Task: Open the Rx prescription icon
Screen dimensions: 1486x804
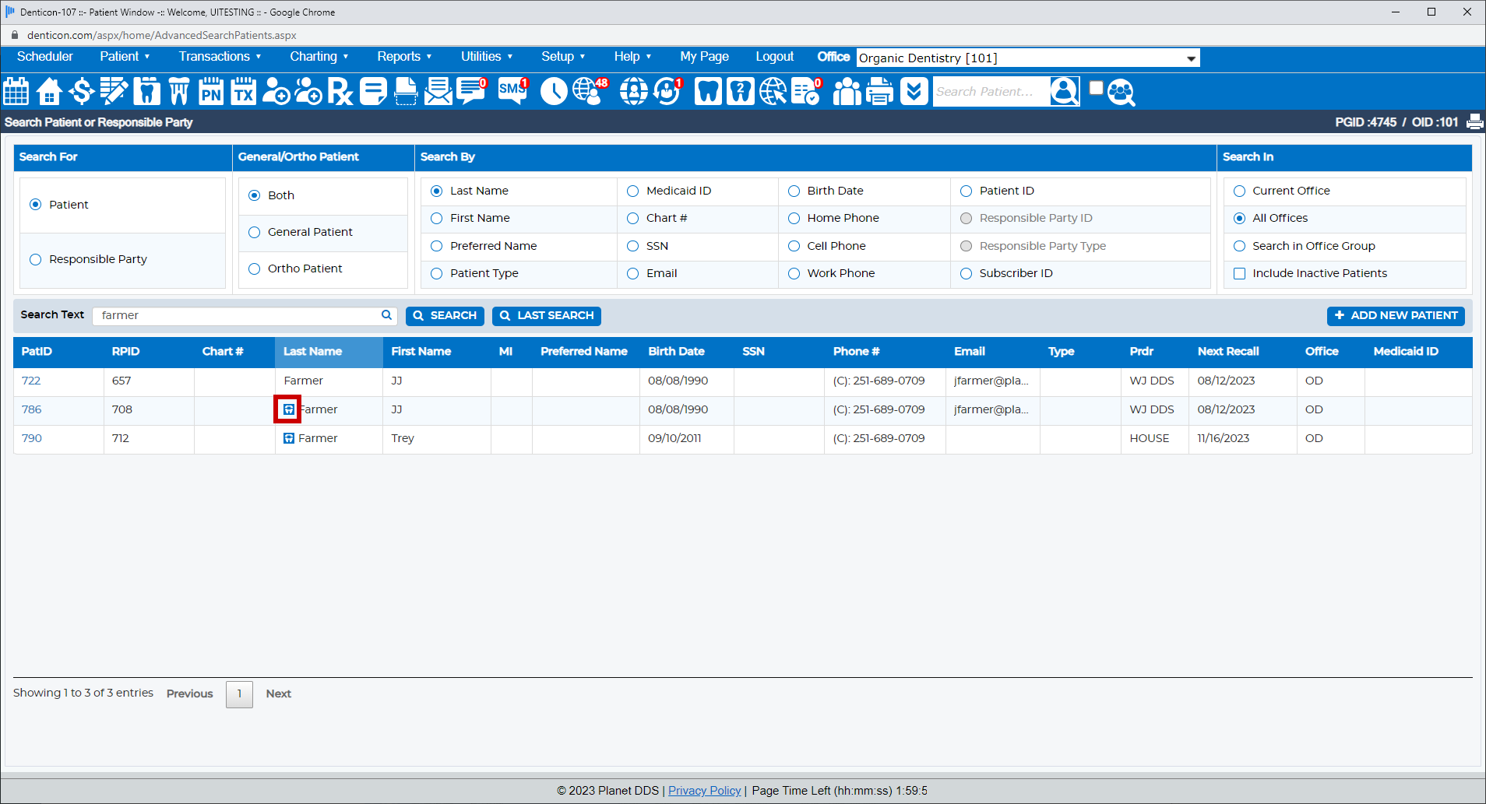Action: pyautogui.click(x=340, y=92)
